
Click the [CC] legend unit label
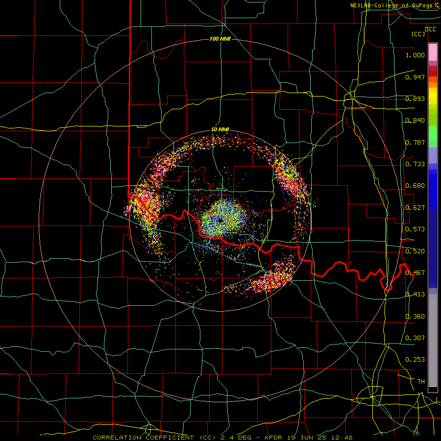(x=418, y=34)
